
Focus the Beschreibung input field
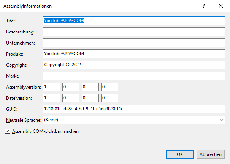coord(134,32)
